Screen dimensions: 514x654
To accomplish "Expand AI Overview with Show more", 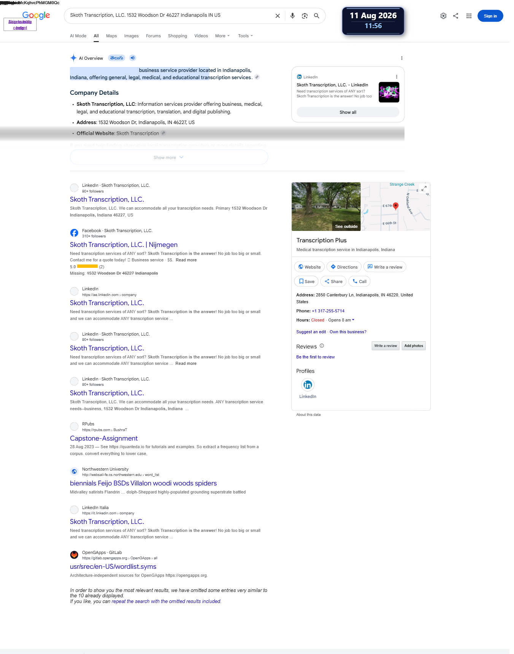I will point(169,157).
